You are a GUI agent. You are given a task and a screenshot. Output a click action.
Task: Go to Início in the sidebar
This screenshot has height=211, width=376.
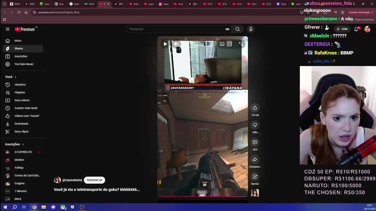[x=23, y=41]
